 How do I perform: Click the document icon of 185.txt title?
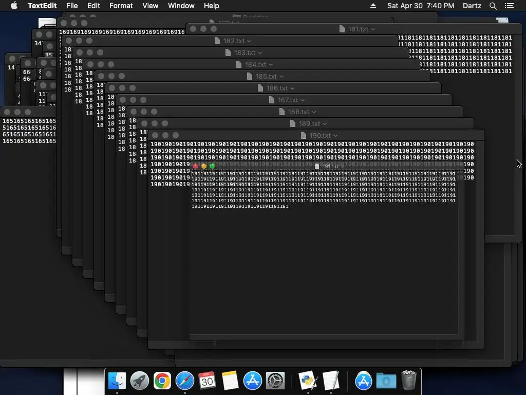tap(249, 76)
